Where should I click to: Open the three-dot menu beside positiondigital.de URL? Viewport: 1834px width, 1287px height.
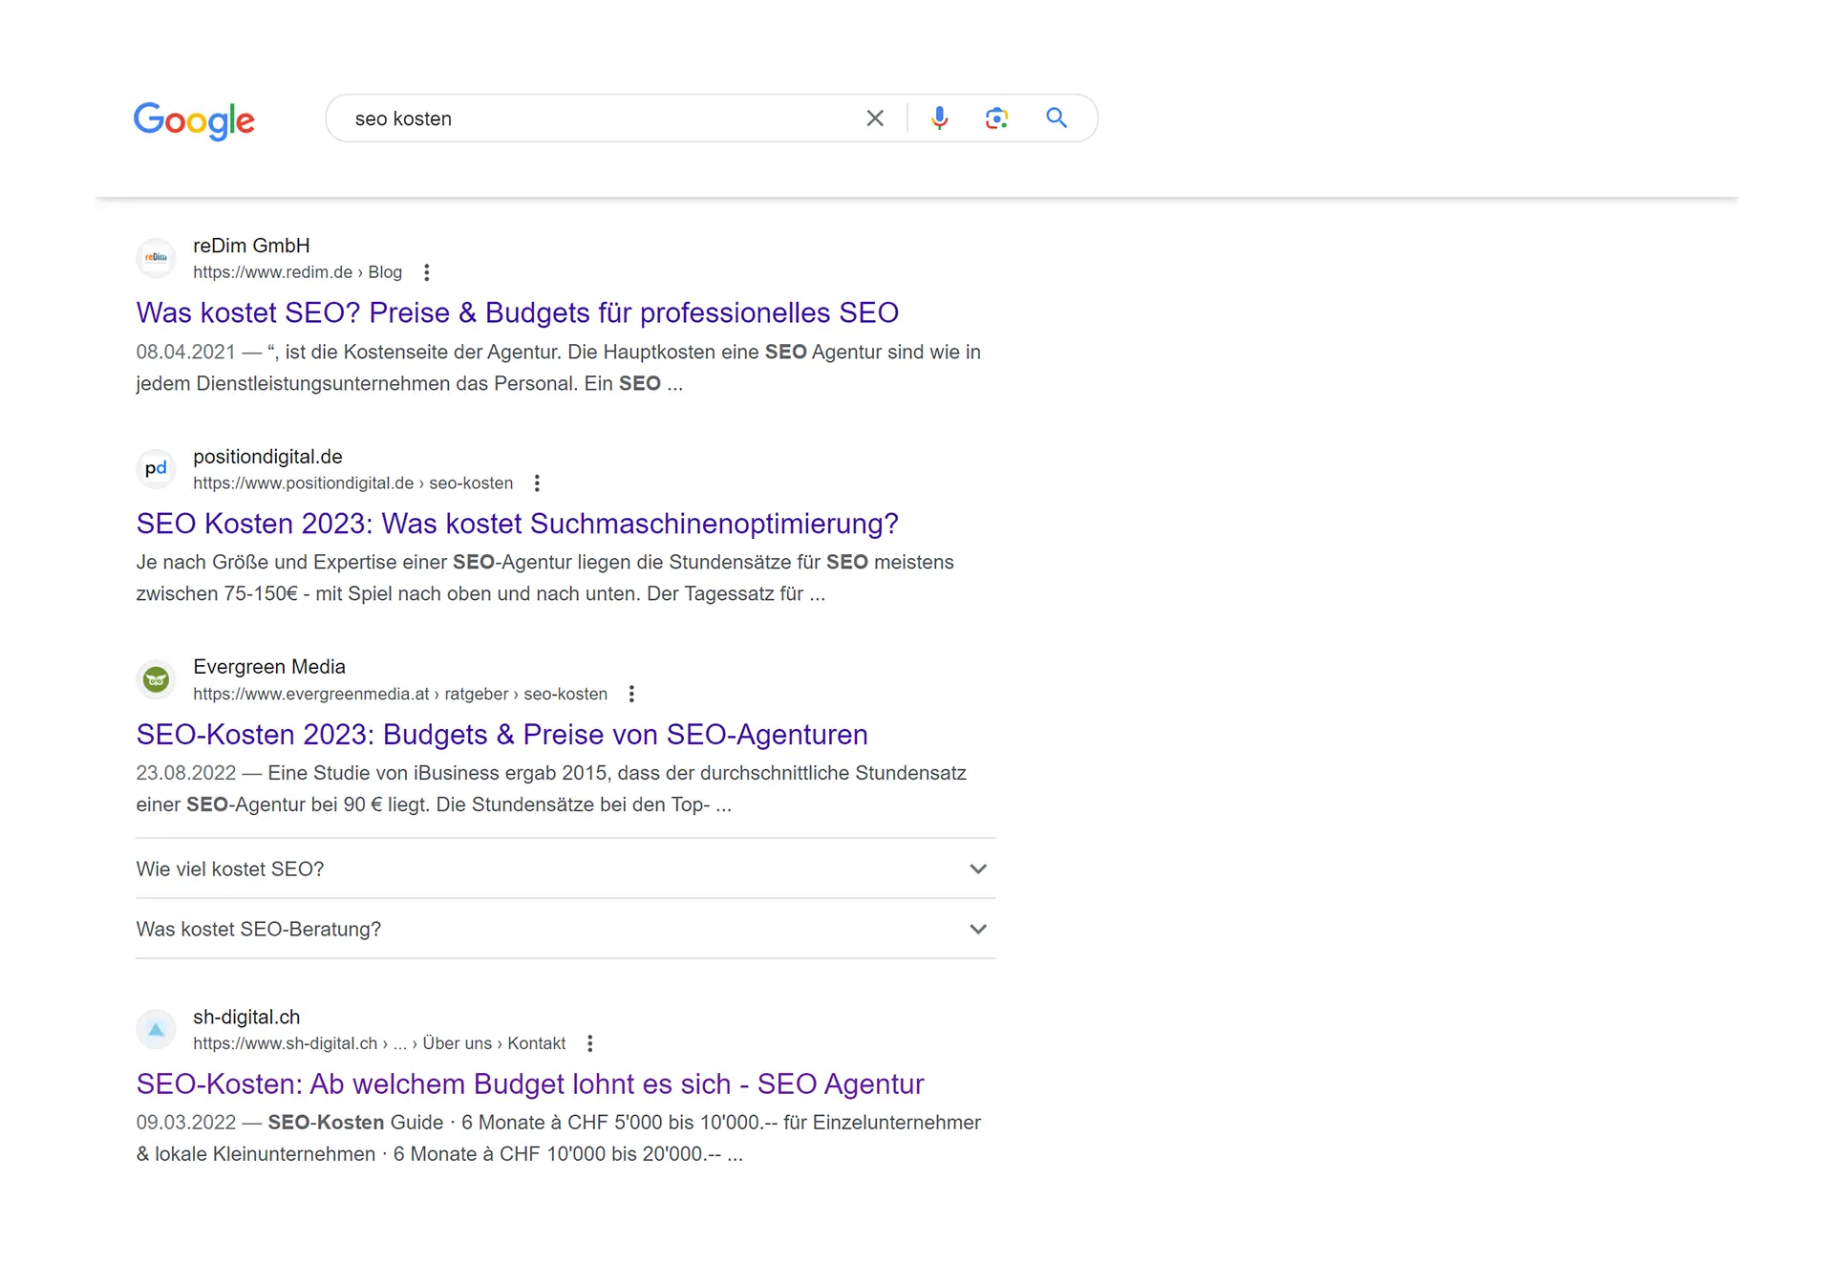[538, 483]
